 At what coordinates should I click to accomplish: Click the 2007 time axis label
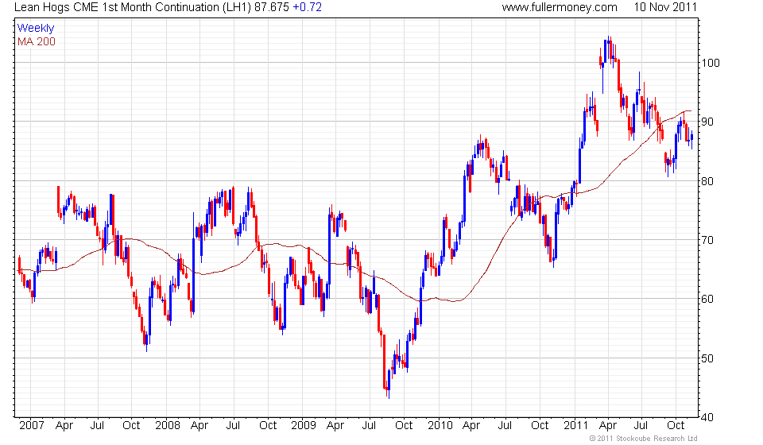pos(31,426)
